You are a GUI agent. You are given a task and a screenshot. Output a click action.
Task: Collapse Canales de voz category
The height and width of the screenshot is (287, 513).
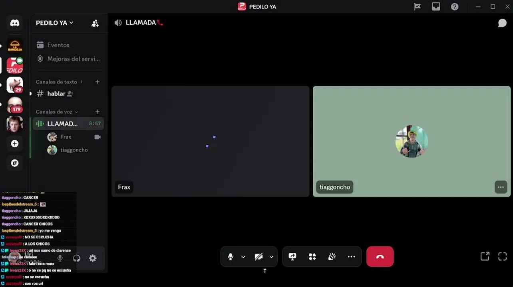(x=57, y=112)
